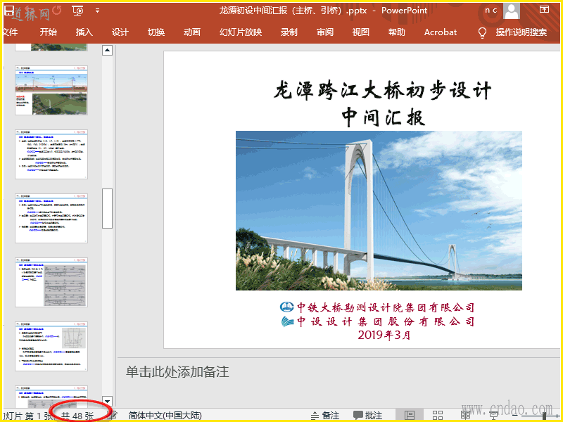563x422 pixels.
Task: Click the slide title 龙潭跨江大桥初步设计
Action: 383,90
